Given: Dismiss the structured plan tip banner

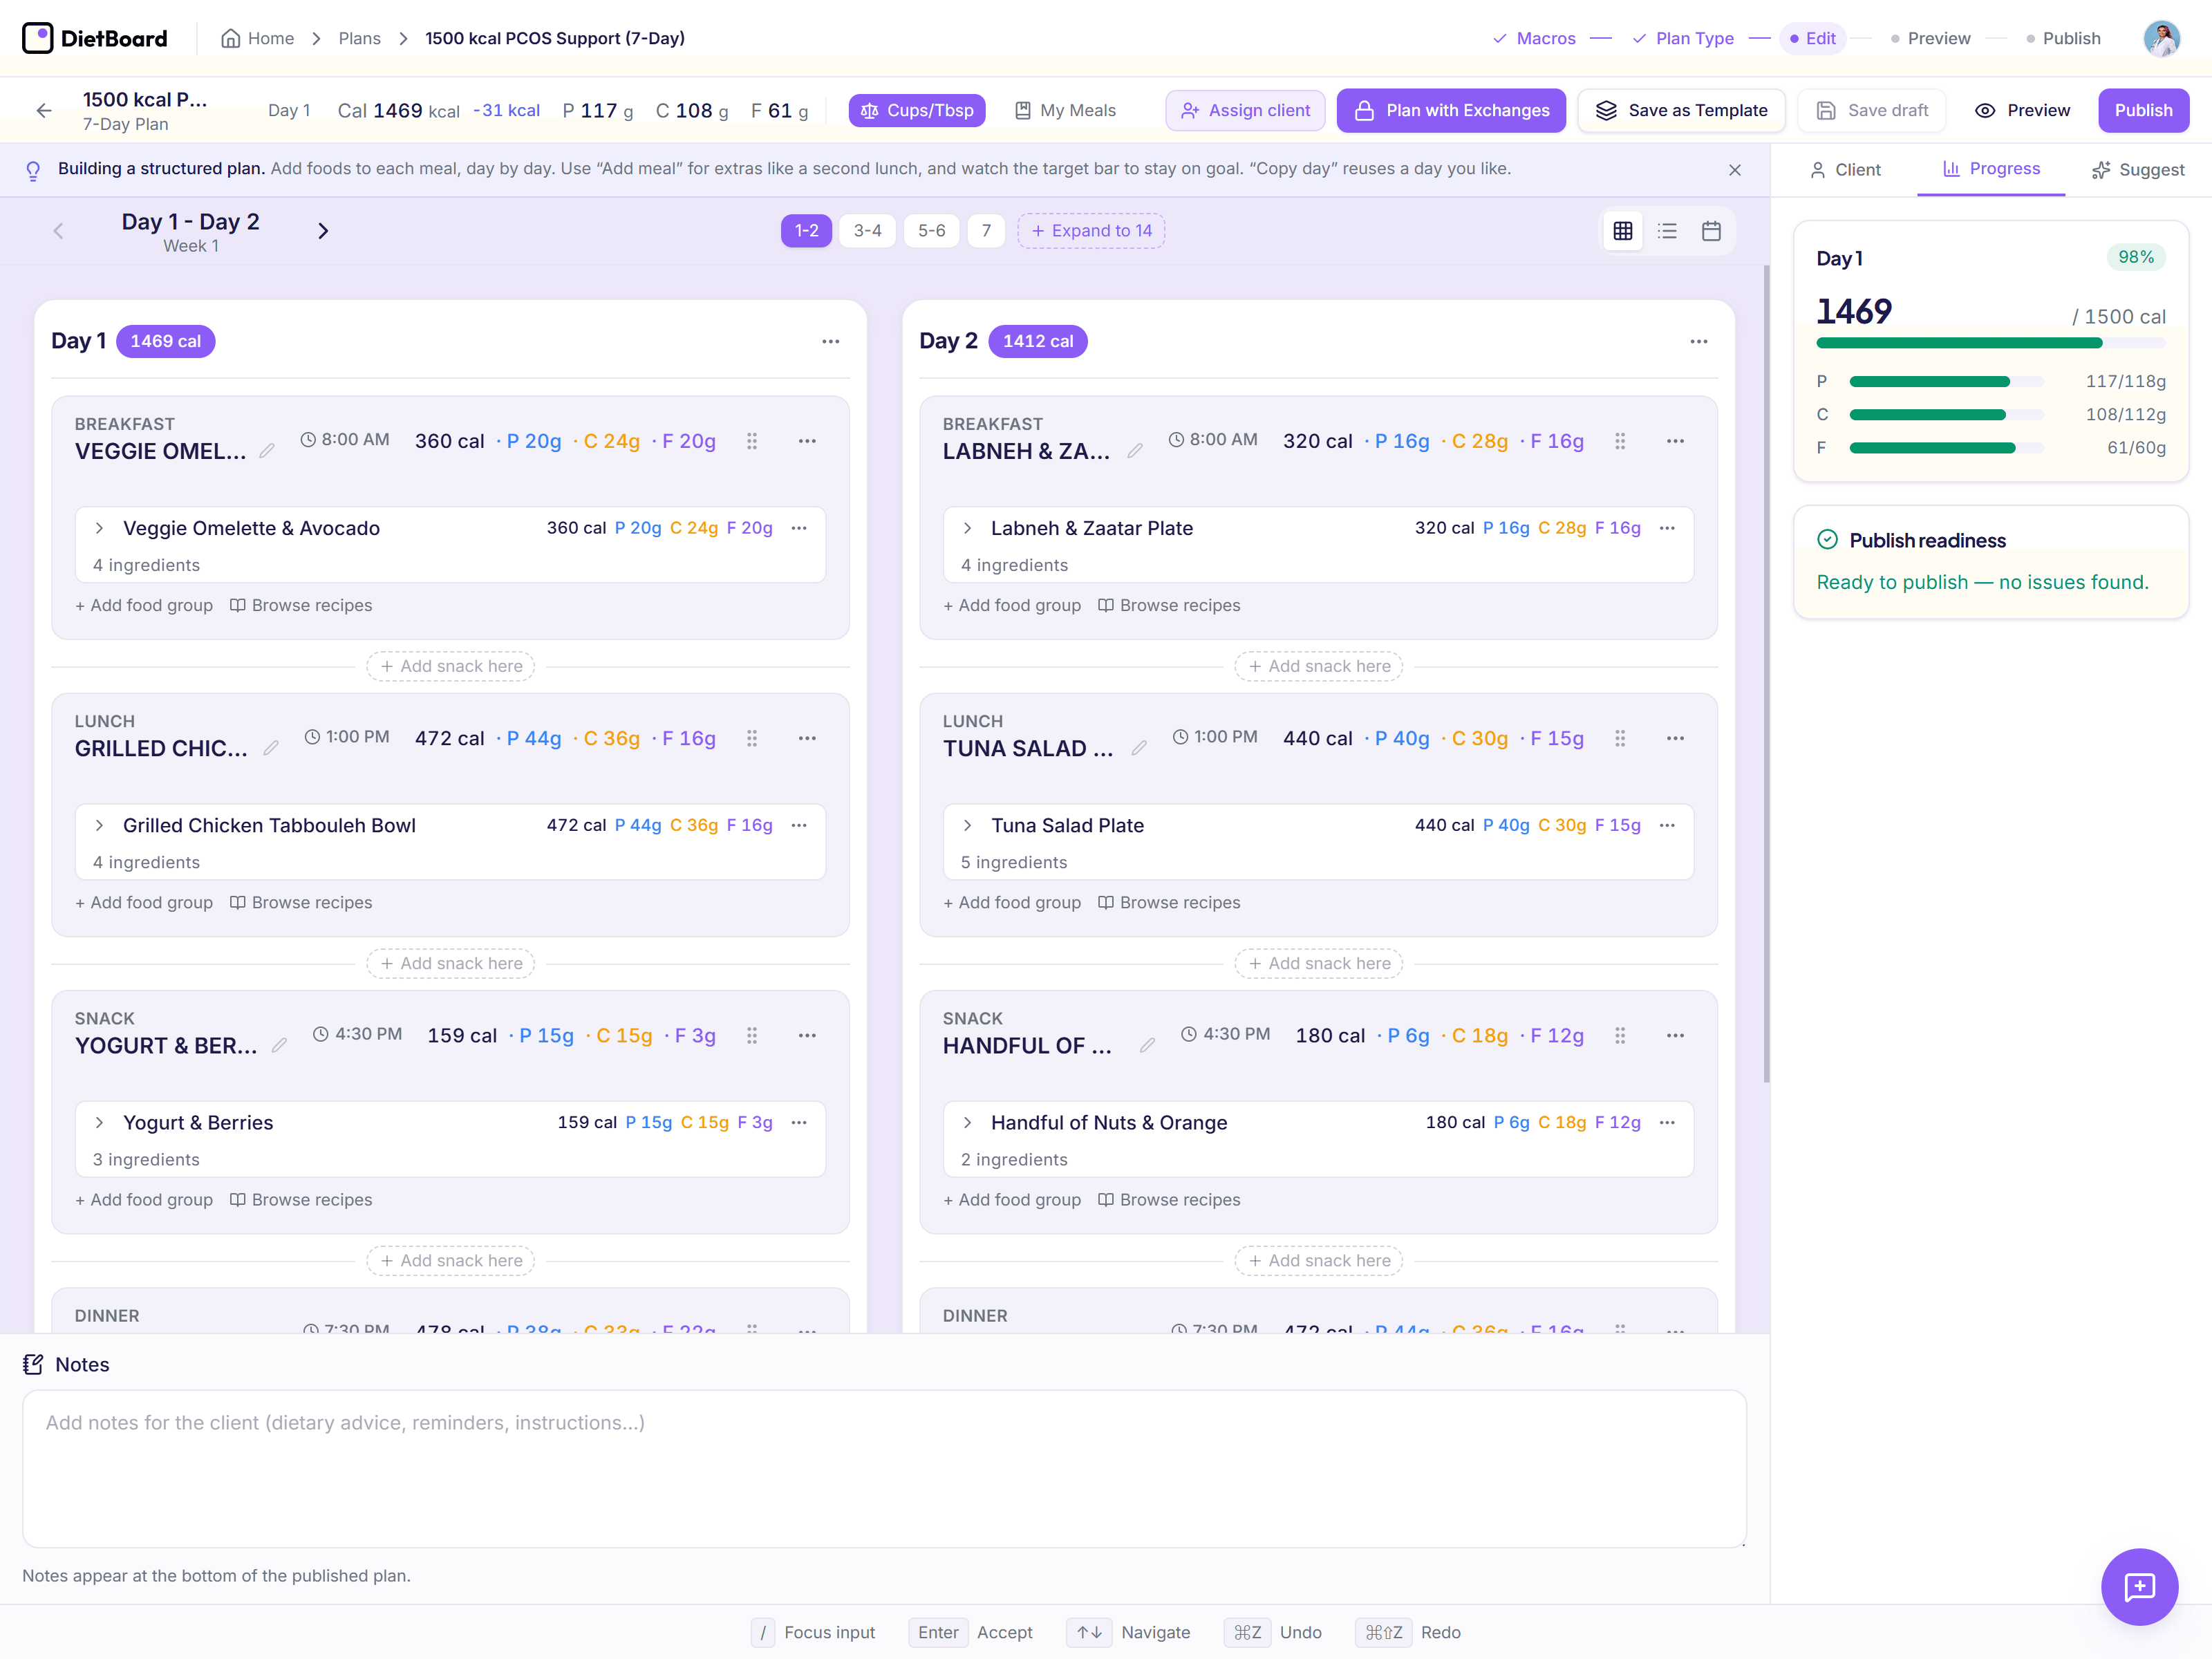Looking at the screenshot, I should (x=1735, y=170).
